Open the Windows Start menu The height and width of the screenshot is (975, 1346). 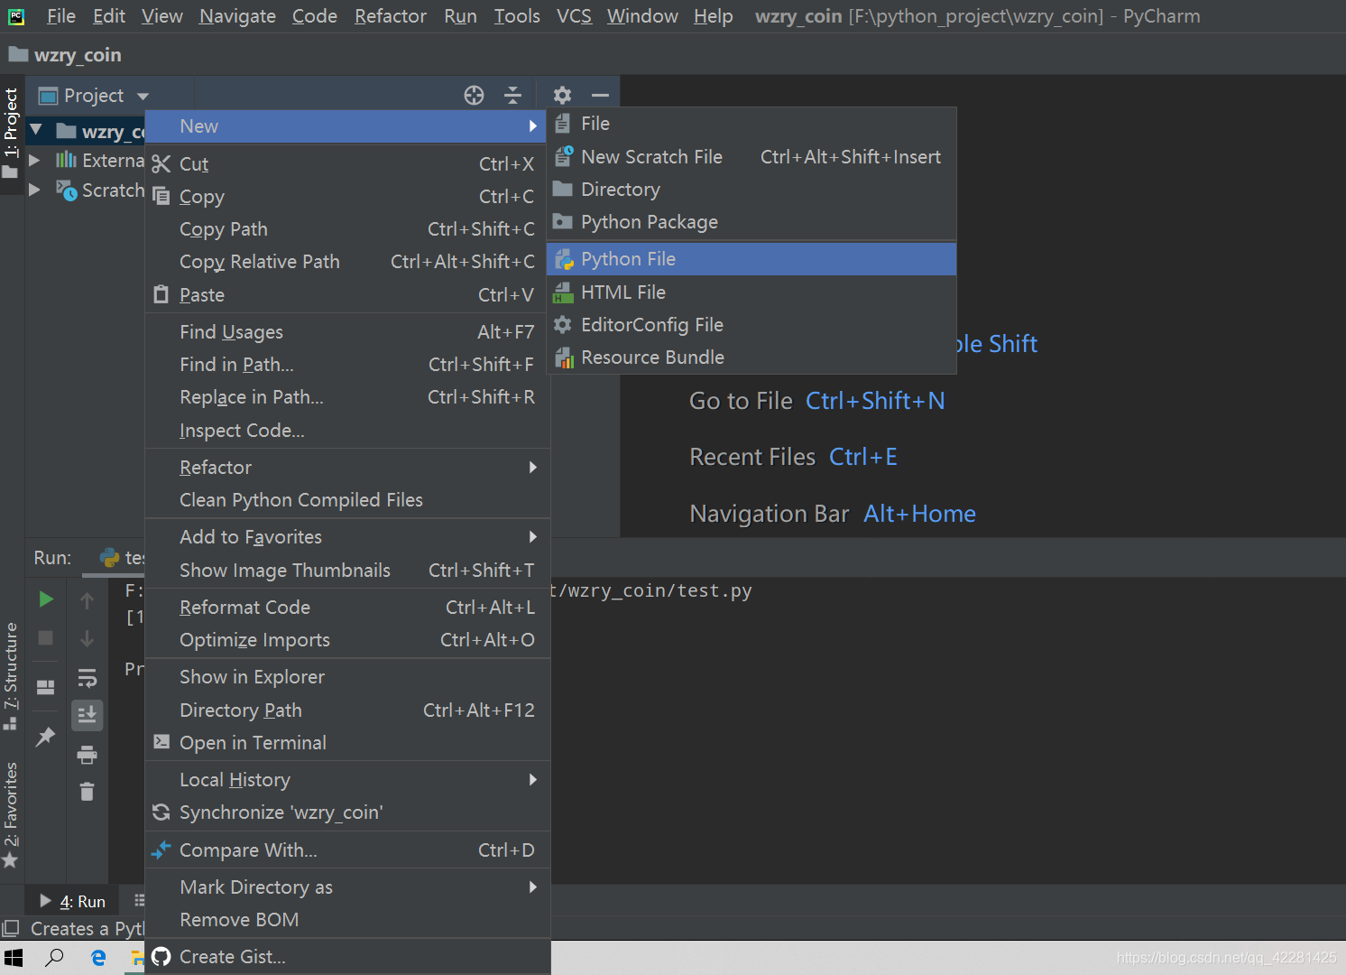(x=14, y=957)
